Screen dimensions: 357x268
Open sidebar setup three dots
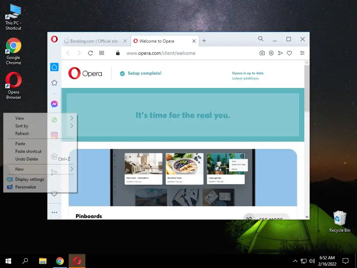coord(54,213)
